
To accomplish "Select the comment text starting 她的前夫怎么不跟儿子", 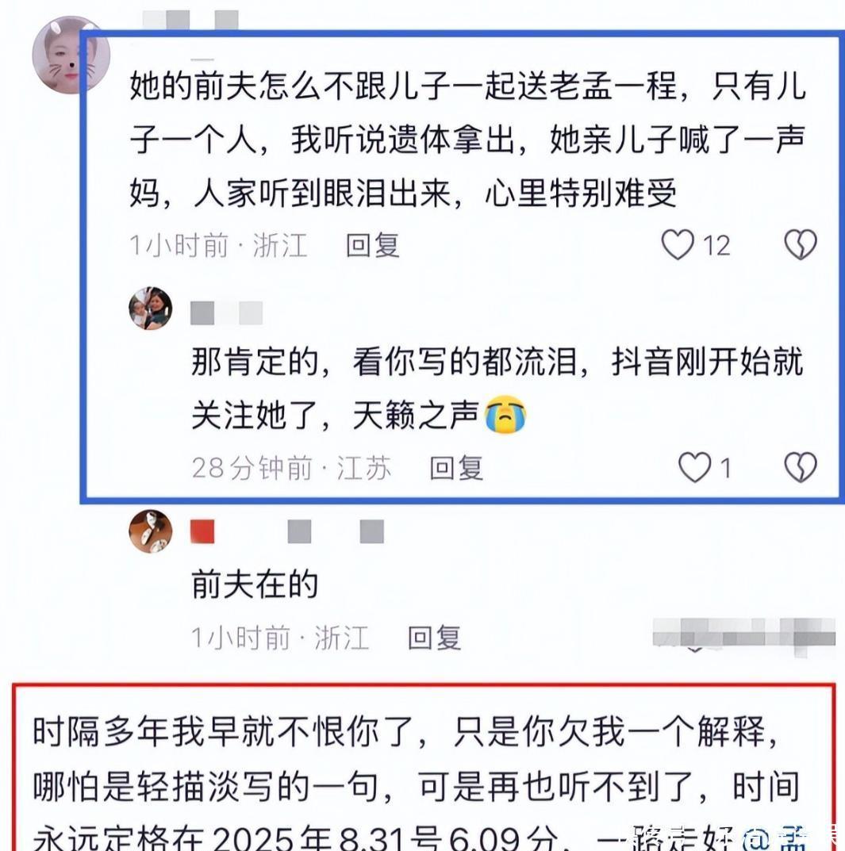I will click(467, 140).
